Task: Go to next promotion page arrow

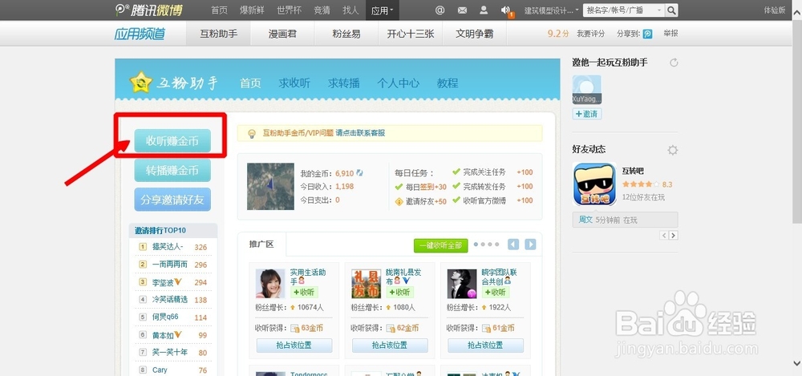Action: (530, 245)
